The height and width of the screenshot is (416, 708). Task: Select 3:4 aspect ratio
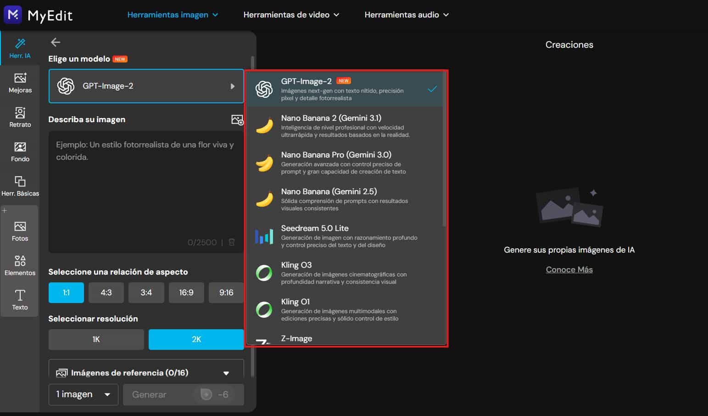[x=146, y=292]
